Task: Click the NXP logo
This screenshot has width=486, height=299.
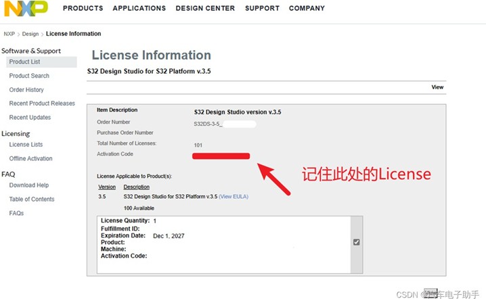Action: tap(26, 8)
